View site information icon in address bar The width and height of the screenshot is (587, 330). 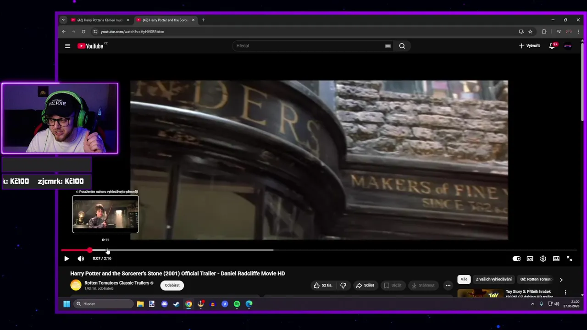coord(95,32)
